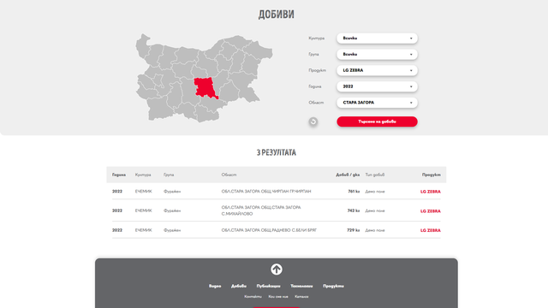Image resolution: width=548 pixels, height=308 pixels.
Task: Open Видео in the footer menu
Action: coord(215,286)
